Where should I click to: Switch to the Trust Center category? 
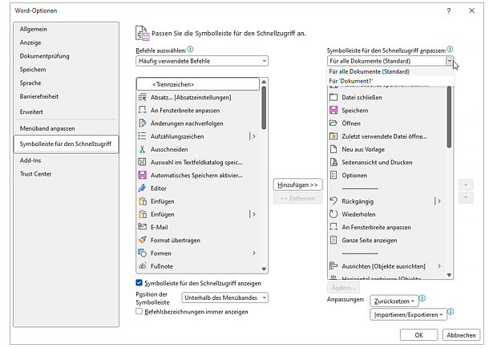36,174
